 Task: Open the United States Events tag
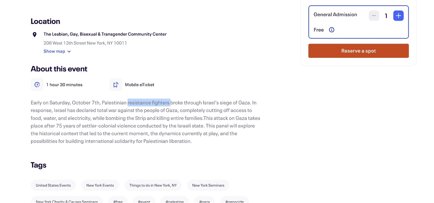tap(53, 185)
